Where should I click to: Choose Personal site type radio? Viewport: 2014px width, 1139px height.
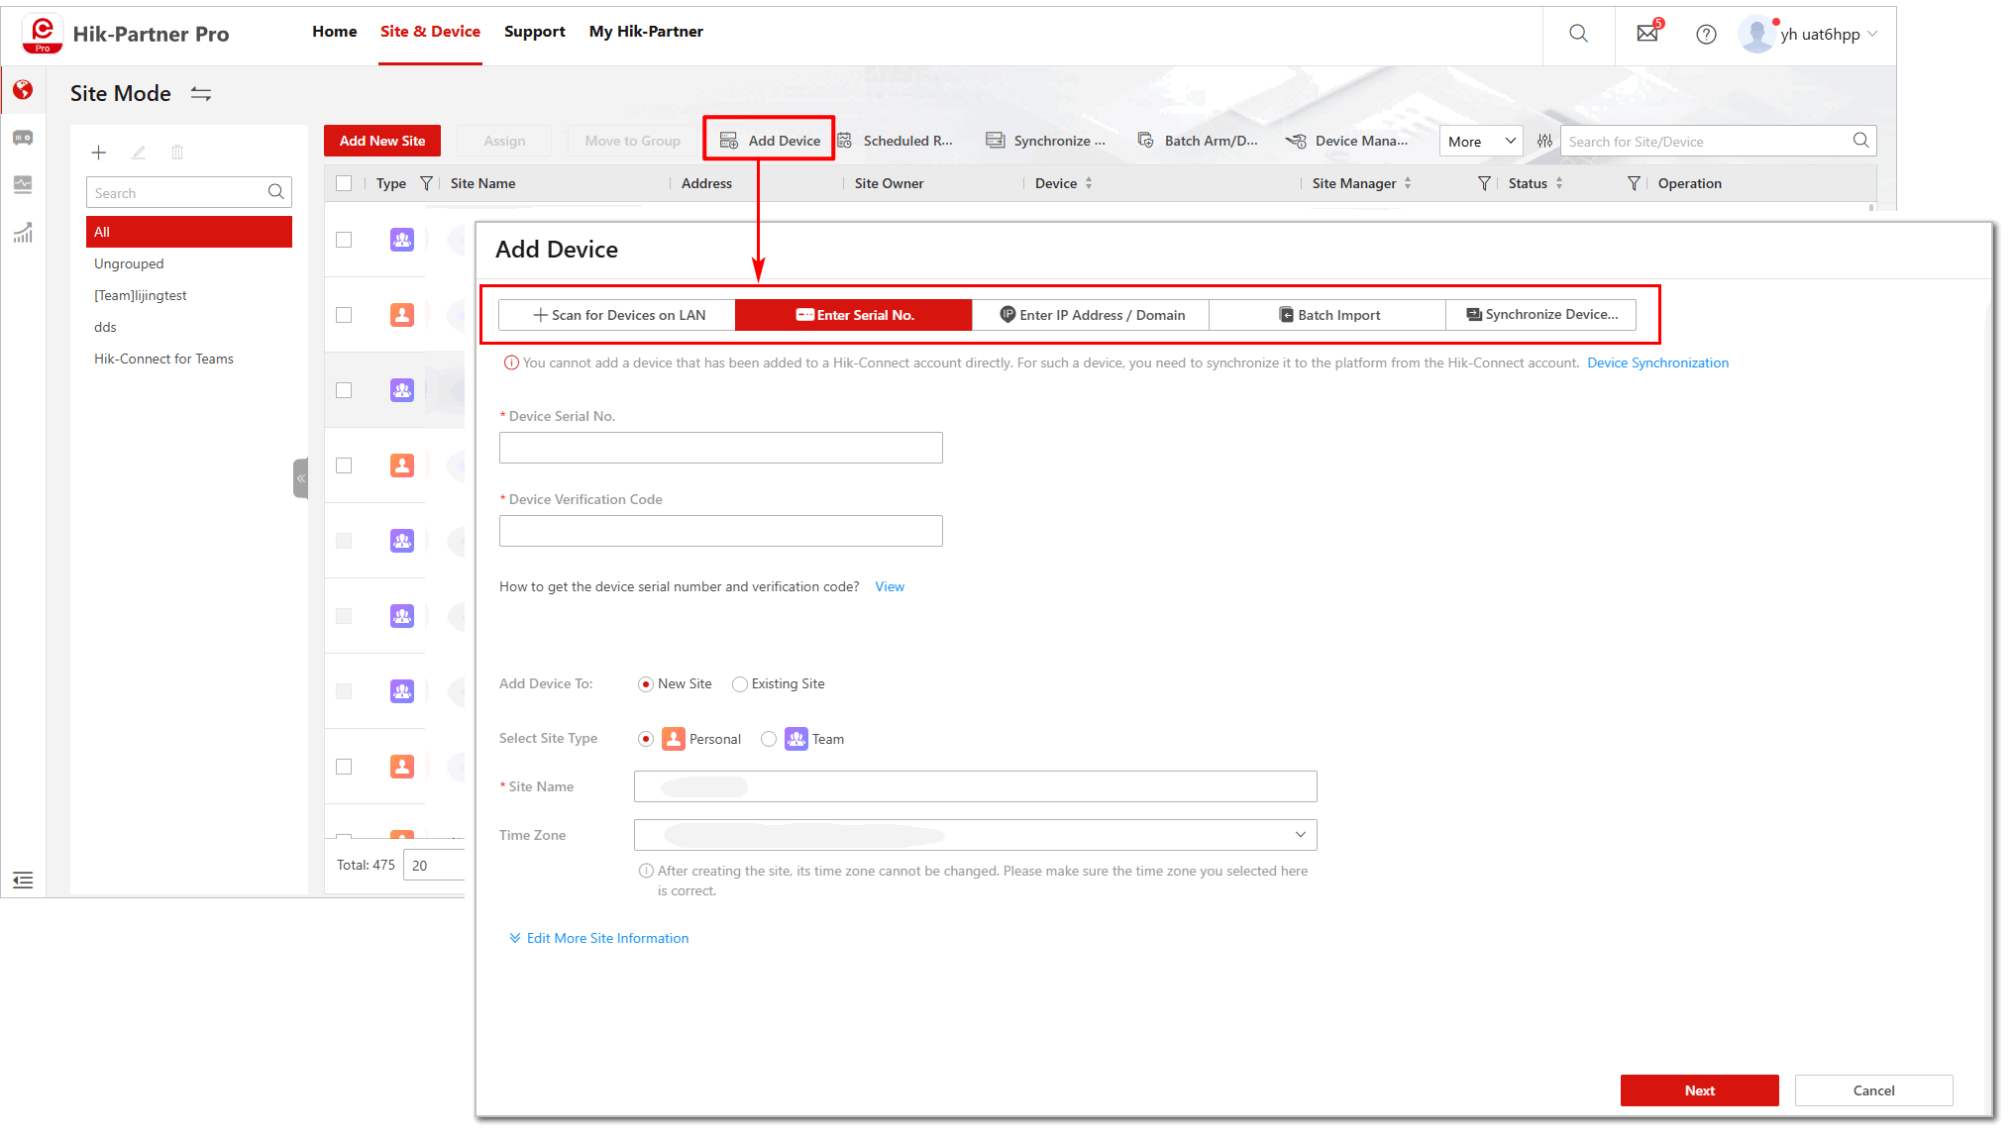point(646,739)
